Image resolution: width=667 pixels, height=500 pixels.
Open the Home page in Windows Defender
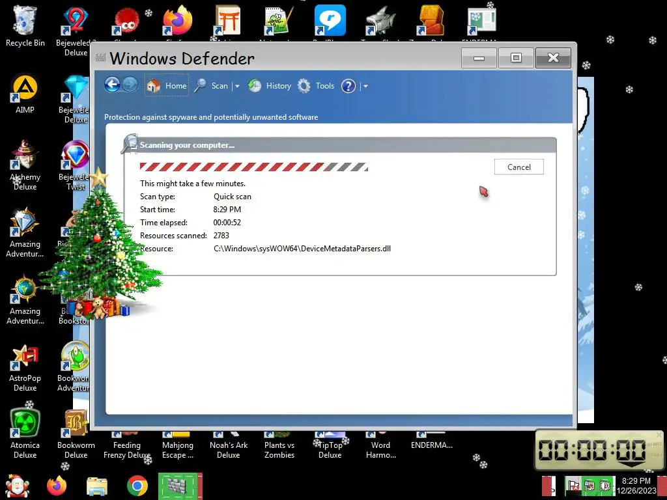coord(167,85)
